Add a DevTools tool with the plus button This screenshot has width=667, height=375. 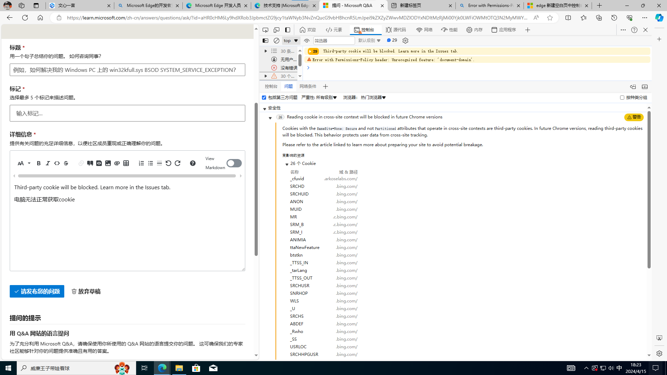click(x=528, y=30)
